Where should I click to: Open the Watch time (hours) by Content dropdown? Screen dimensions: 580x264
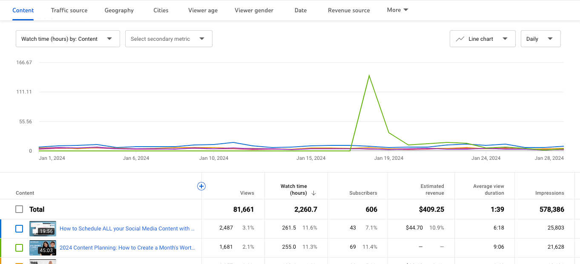pyautogui.click(x=68, y=38)
